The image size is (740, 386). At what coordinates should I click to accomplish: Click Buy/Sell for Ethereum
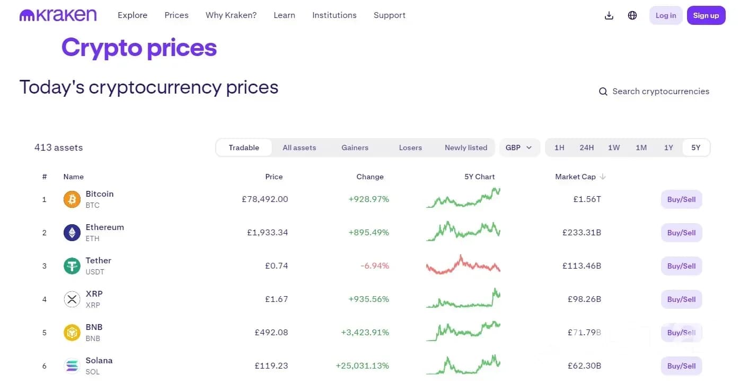coord(681,233)
